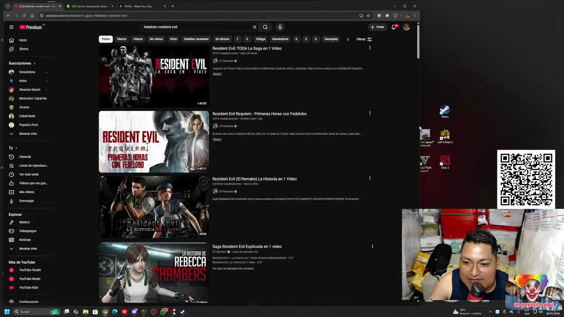564x317 pixels.
Task: Switch to 503 Service Temporarily Unavailable tab
Action: [90, 6]
